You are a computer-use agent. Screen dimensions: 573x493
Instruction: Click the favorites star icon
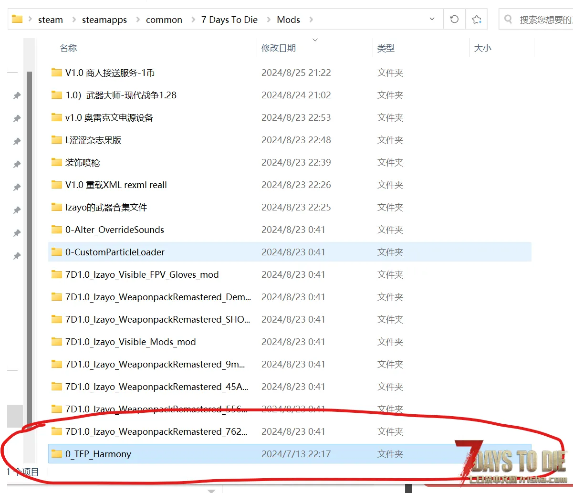[476, 19]
